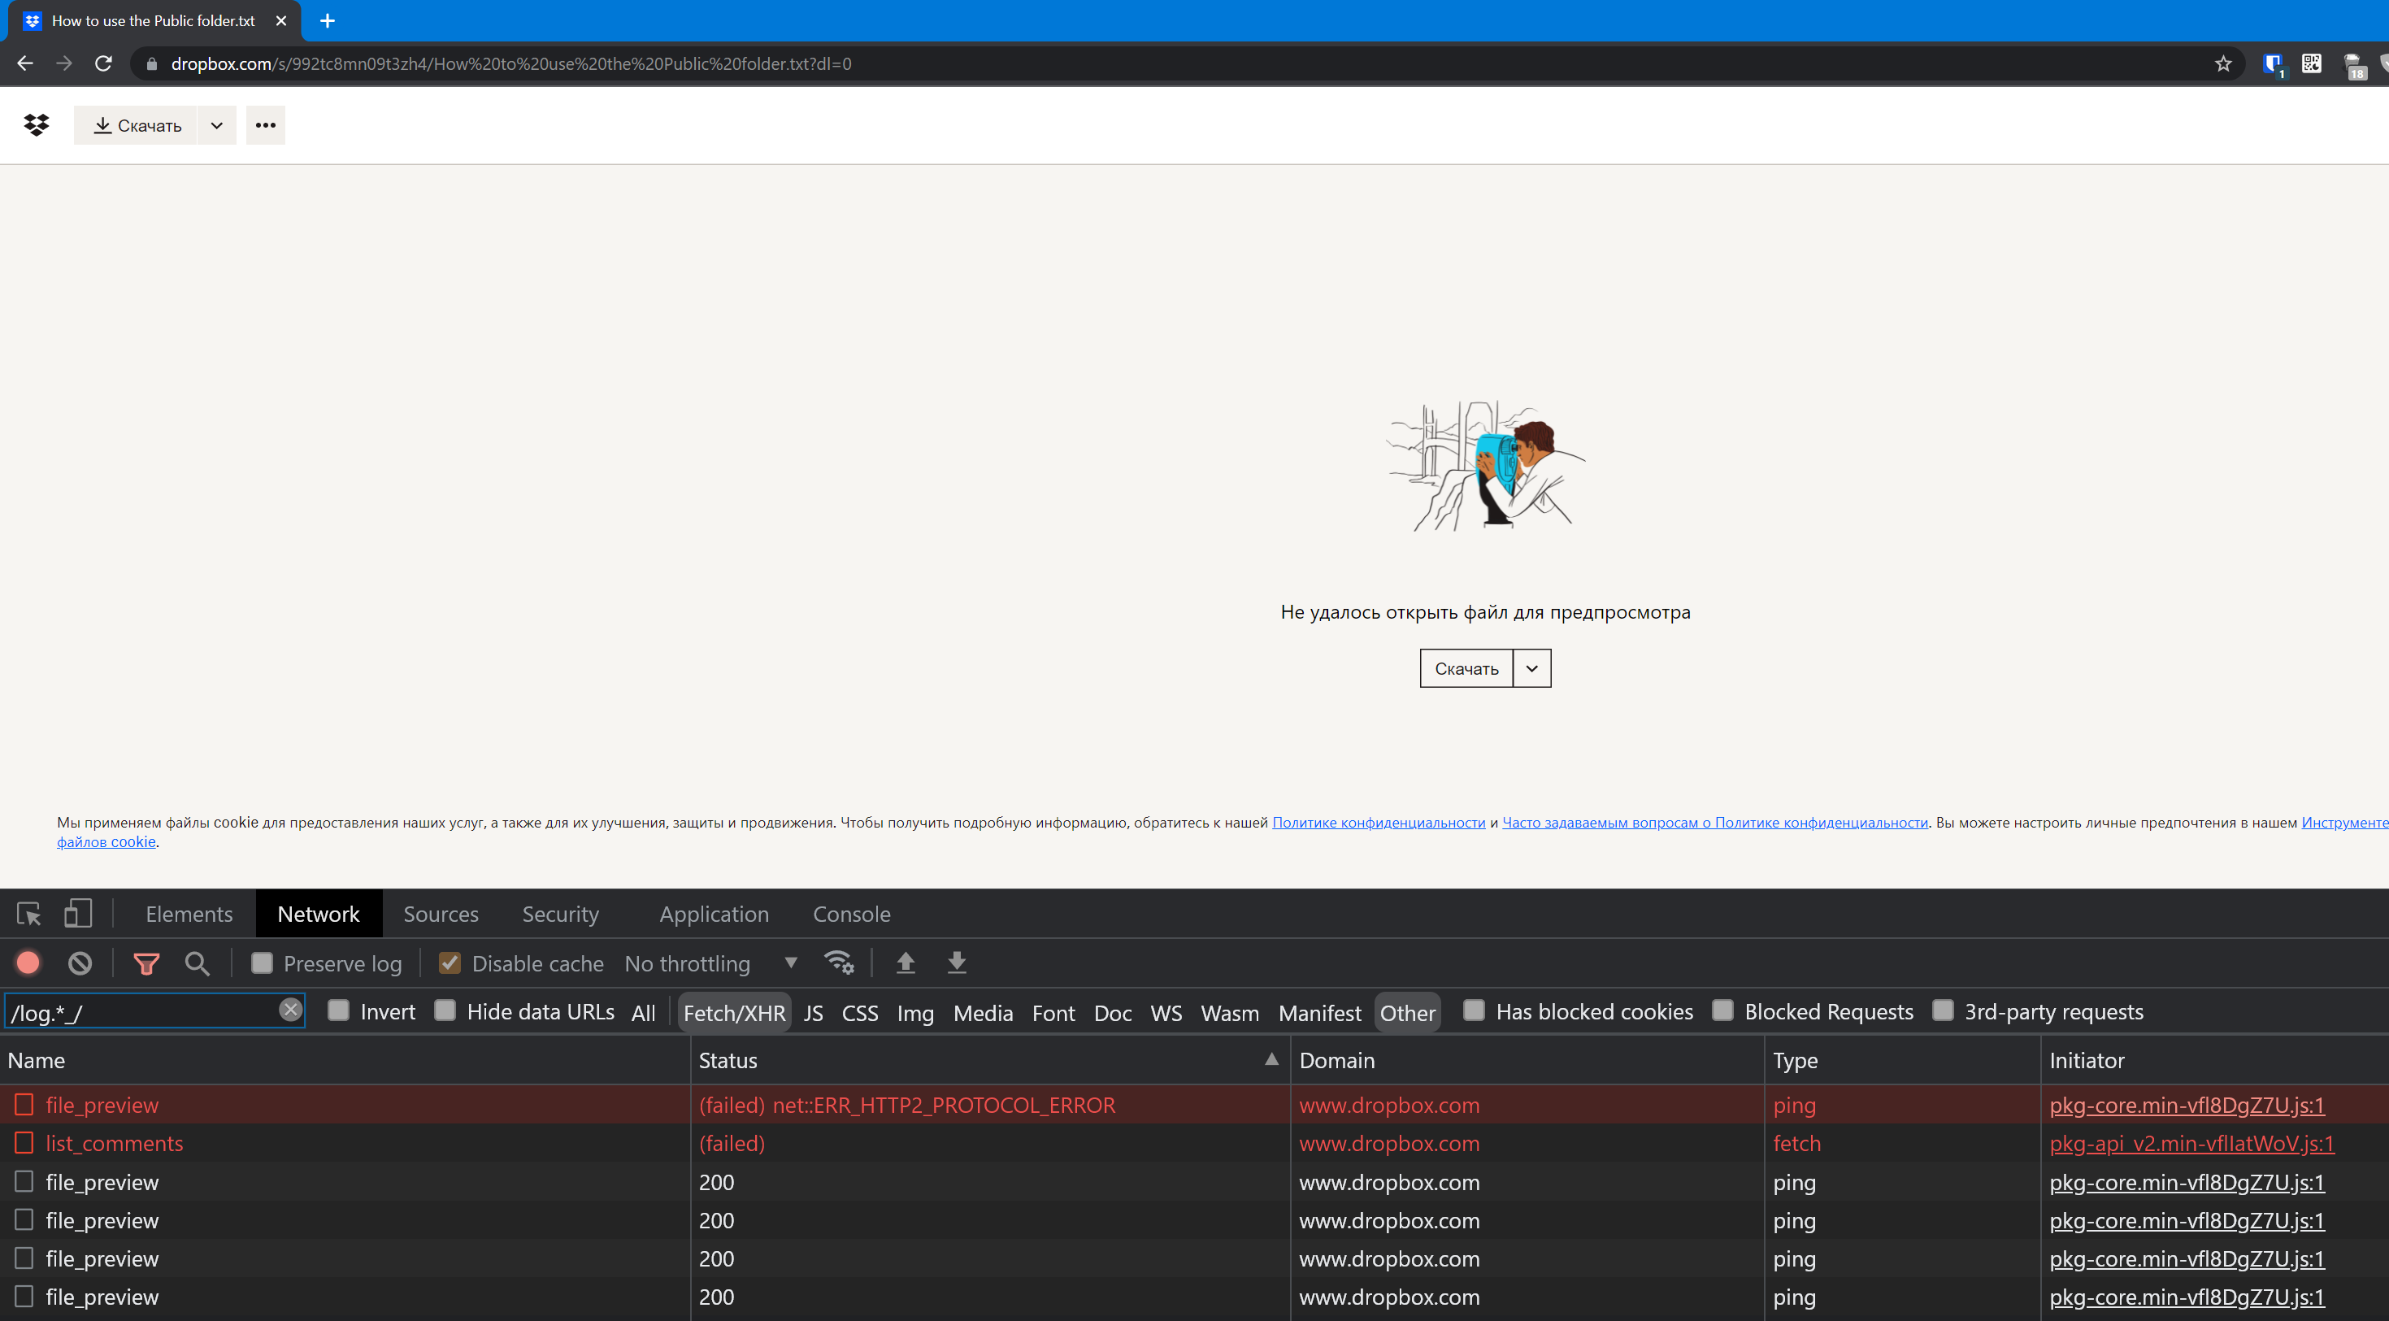2389x1321 pixels.
Task: Open the network filter bar
Action: click(x=146, y=963)
